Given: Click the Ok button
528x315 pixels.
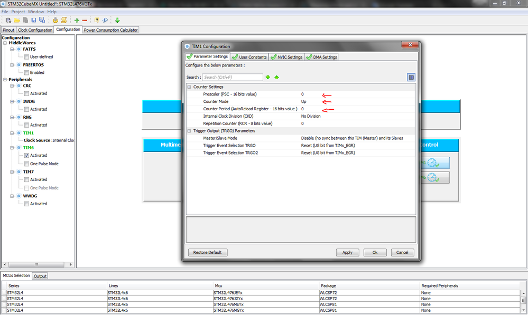Looking at the screenshot, I should point(375,252).
